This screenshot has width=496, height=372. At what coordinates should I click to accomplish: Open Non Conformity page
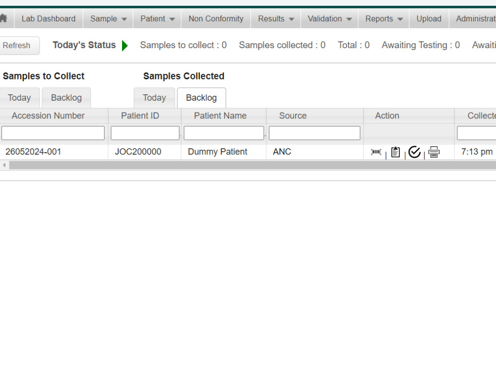click(216, 19)
